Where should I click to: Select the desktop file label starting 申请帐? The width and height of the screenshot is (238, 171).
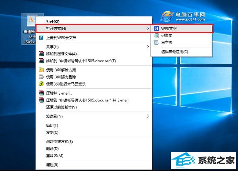29,37
